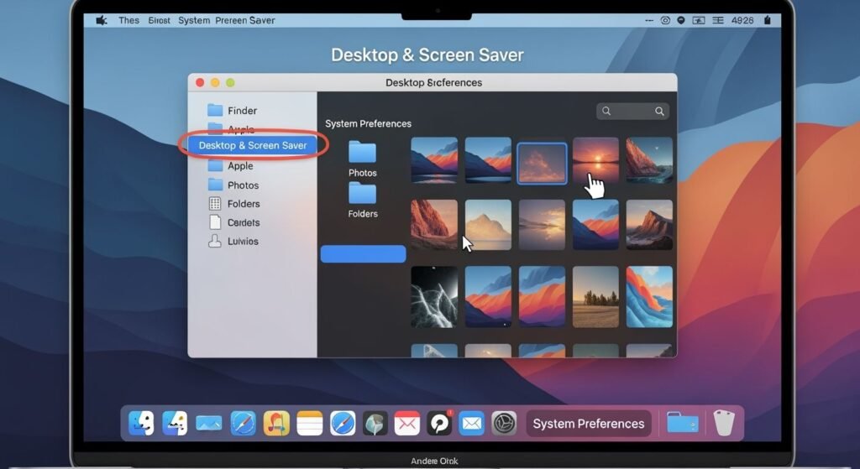
Task: Launch the blue-background Safari compass in the dock
Action: 243,424
